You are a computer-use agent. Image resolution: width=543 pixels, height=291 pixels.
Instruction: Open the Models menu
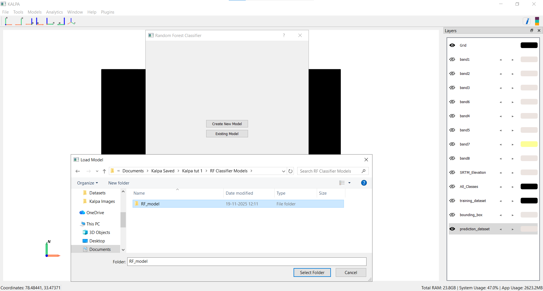(35, 12)
